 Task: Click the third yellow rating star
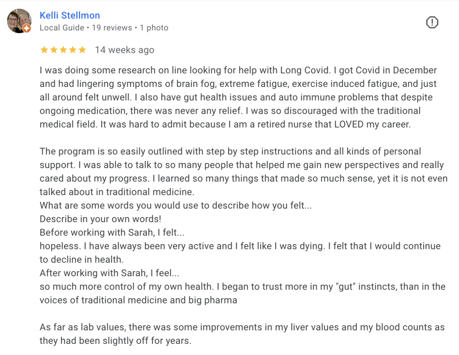click(x=63, y=50)
